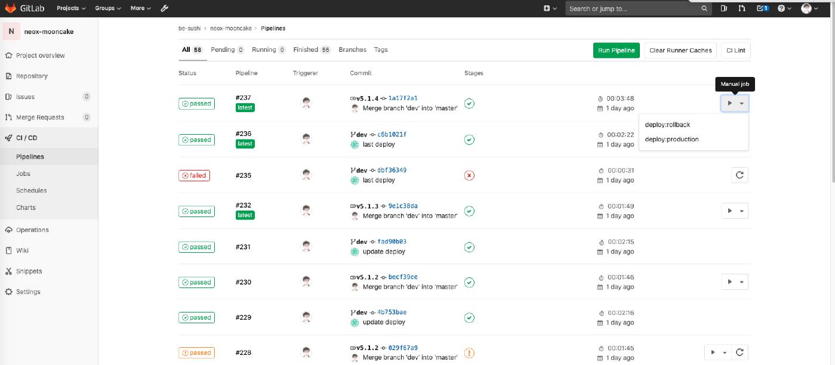Select deploy:rollback from manual job menu
835x365 pixels.
pyautogui.click(x=667, y=125)
